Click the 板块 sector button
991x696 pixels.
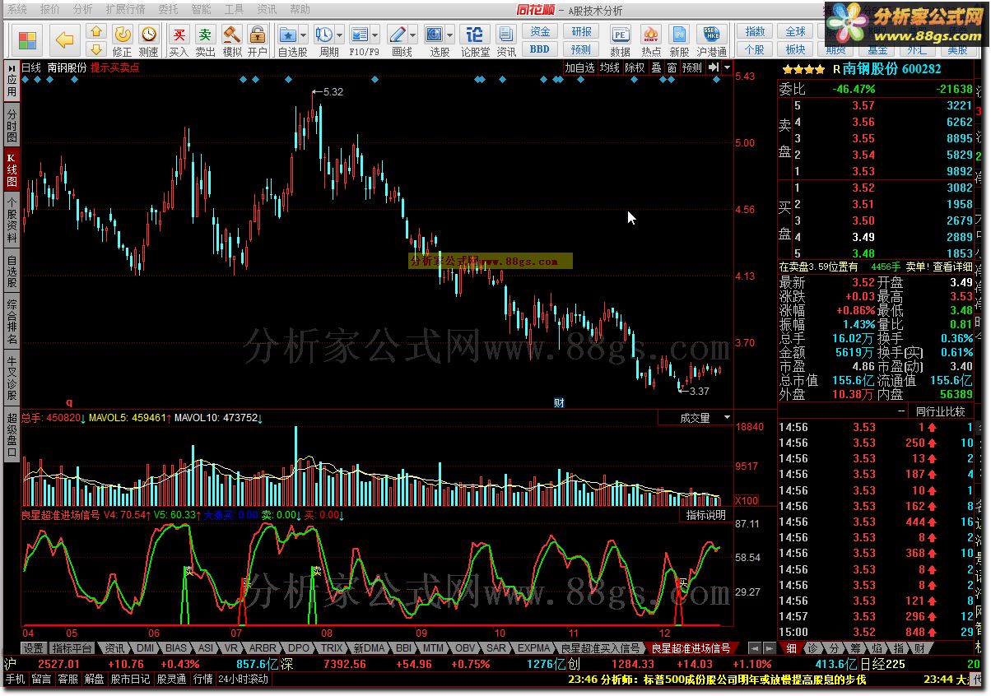[795, 49]
